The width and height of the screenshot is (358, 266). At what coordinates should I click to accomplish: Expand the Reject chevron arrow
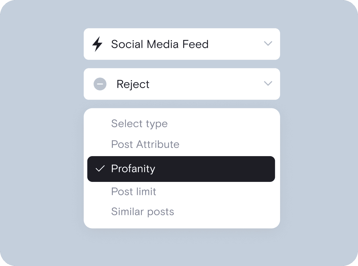[268, 84]
